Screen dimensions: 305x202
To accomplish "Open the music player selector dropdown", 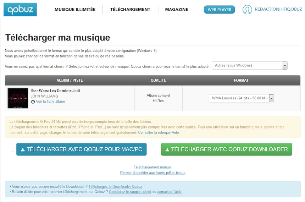I will coord(250,65).
